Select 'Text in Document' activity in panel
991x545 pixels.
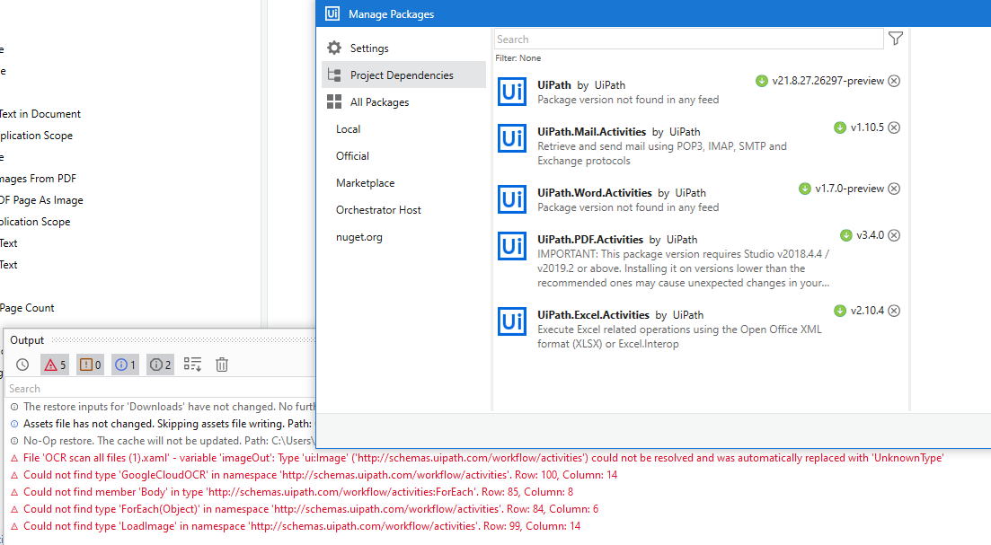(x=40, y=114)
